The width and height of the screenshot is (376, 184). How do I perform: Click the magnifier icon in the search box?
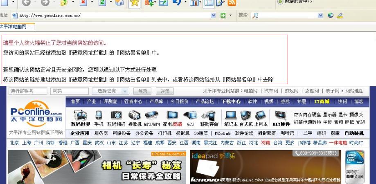[x=256, y=16]
